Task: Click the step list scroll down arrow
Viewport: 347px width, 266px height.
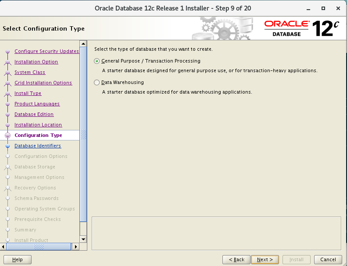Action: [x=83, y=239]
